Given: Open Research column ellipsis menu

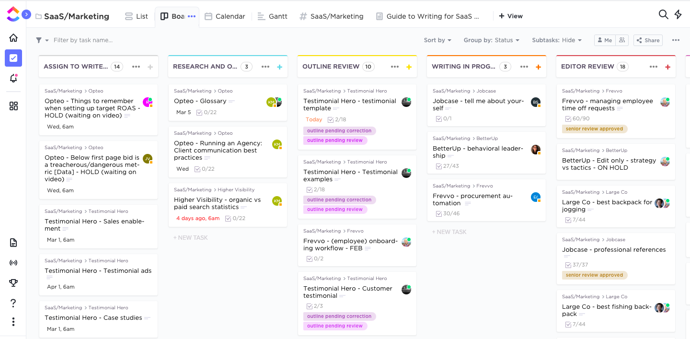Looking at the screenshot, I should point(265,67).
